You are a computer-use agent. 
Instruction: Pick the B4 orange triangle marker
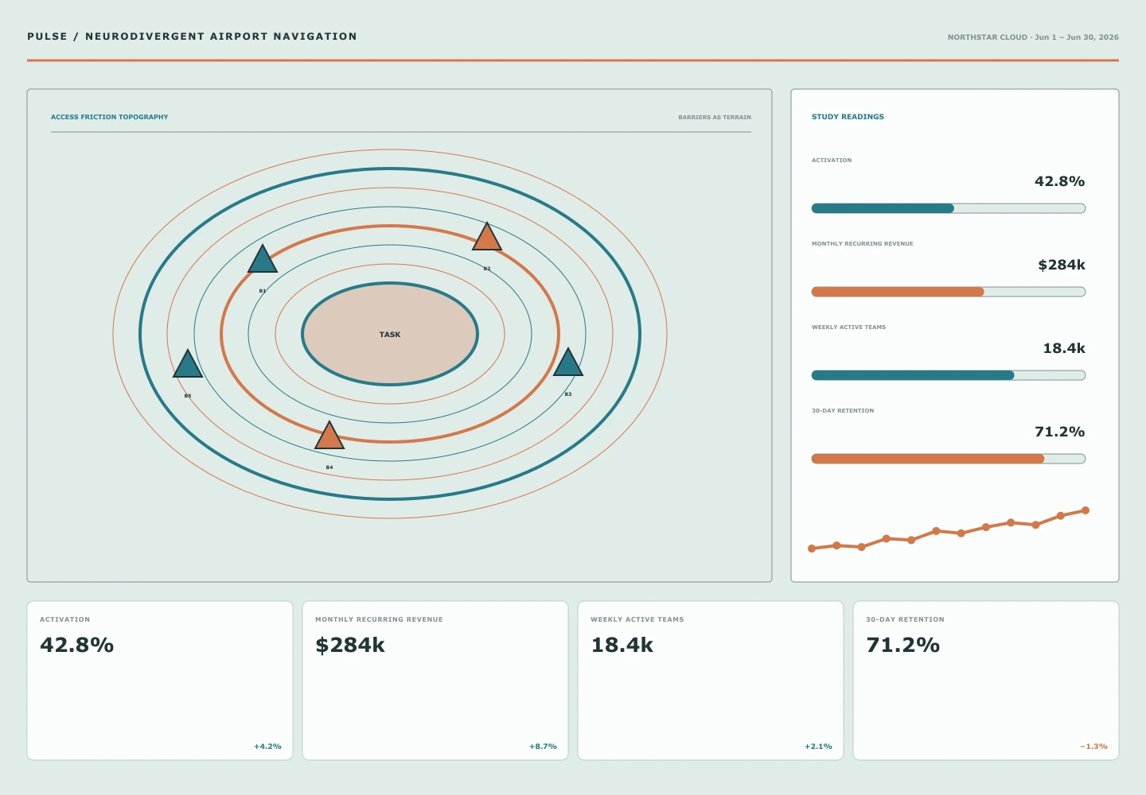(x=329, y=437)
